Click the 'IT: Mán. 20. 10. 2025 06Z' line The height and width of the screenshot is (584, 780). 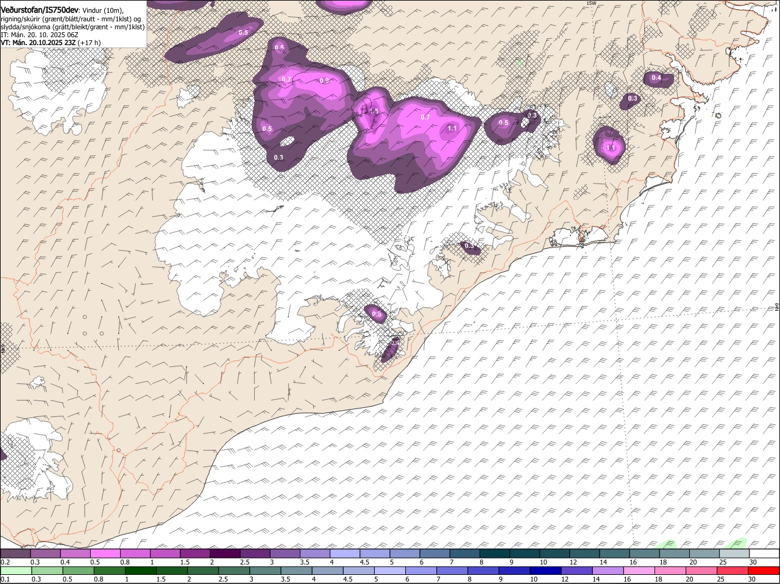(39, 35)
